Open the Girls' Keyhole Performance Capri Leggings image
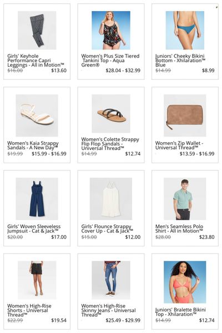This screenshot has height=333, width=222. point(37,31)
